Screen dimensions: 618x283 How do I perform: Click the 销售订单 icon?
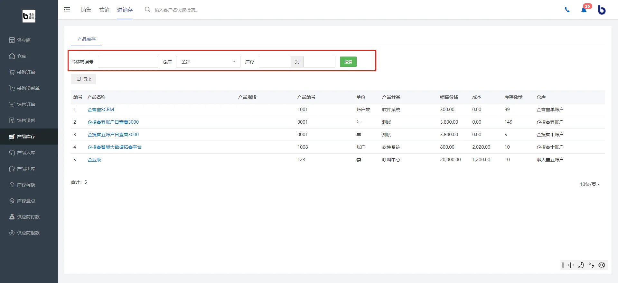click(x=12, y=104)
